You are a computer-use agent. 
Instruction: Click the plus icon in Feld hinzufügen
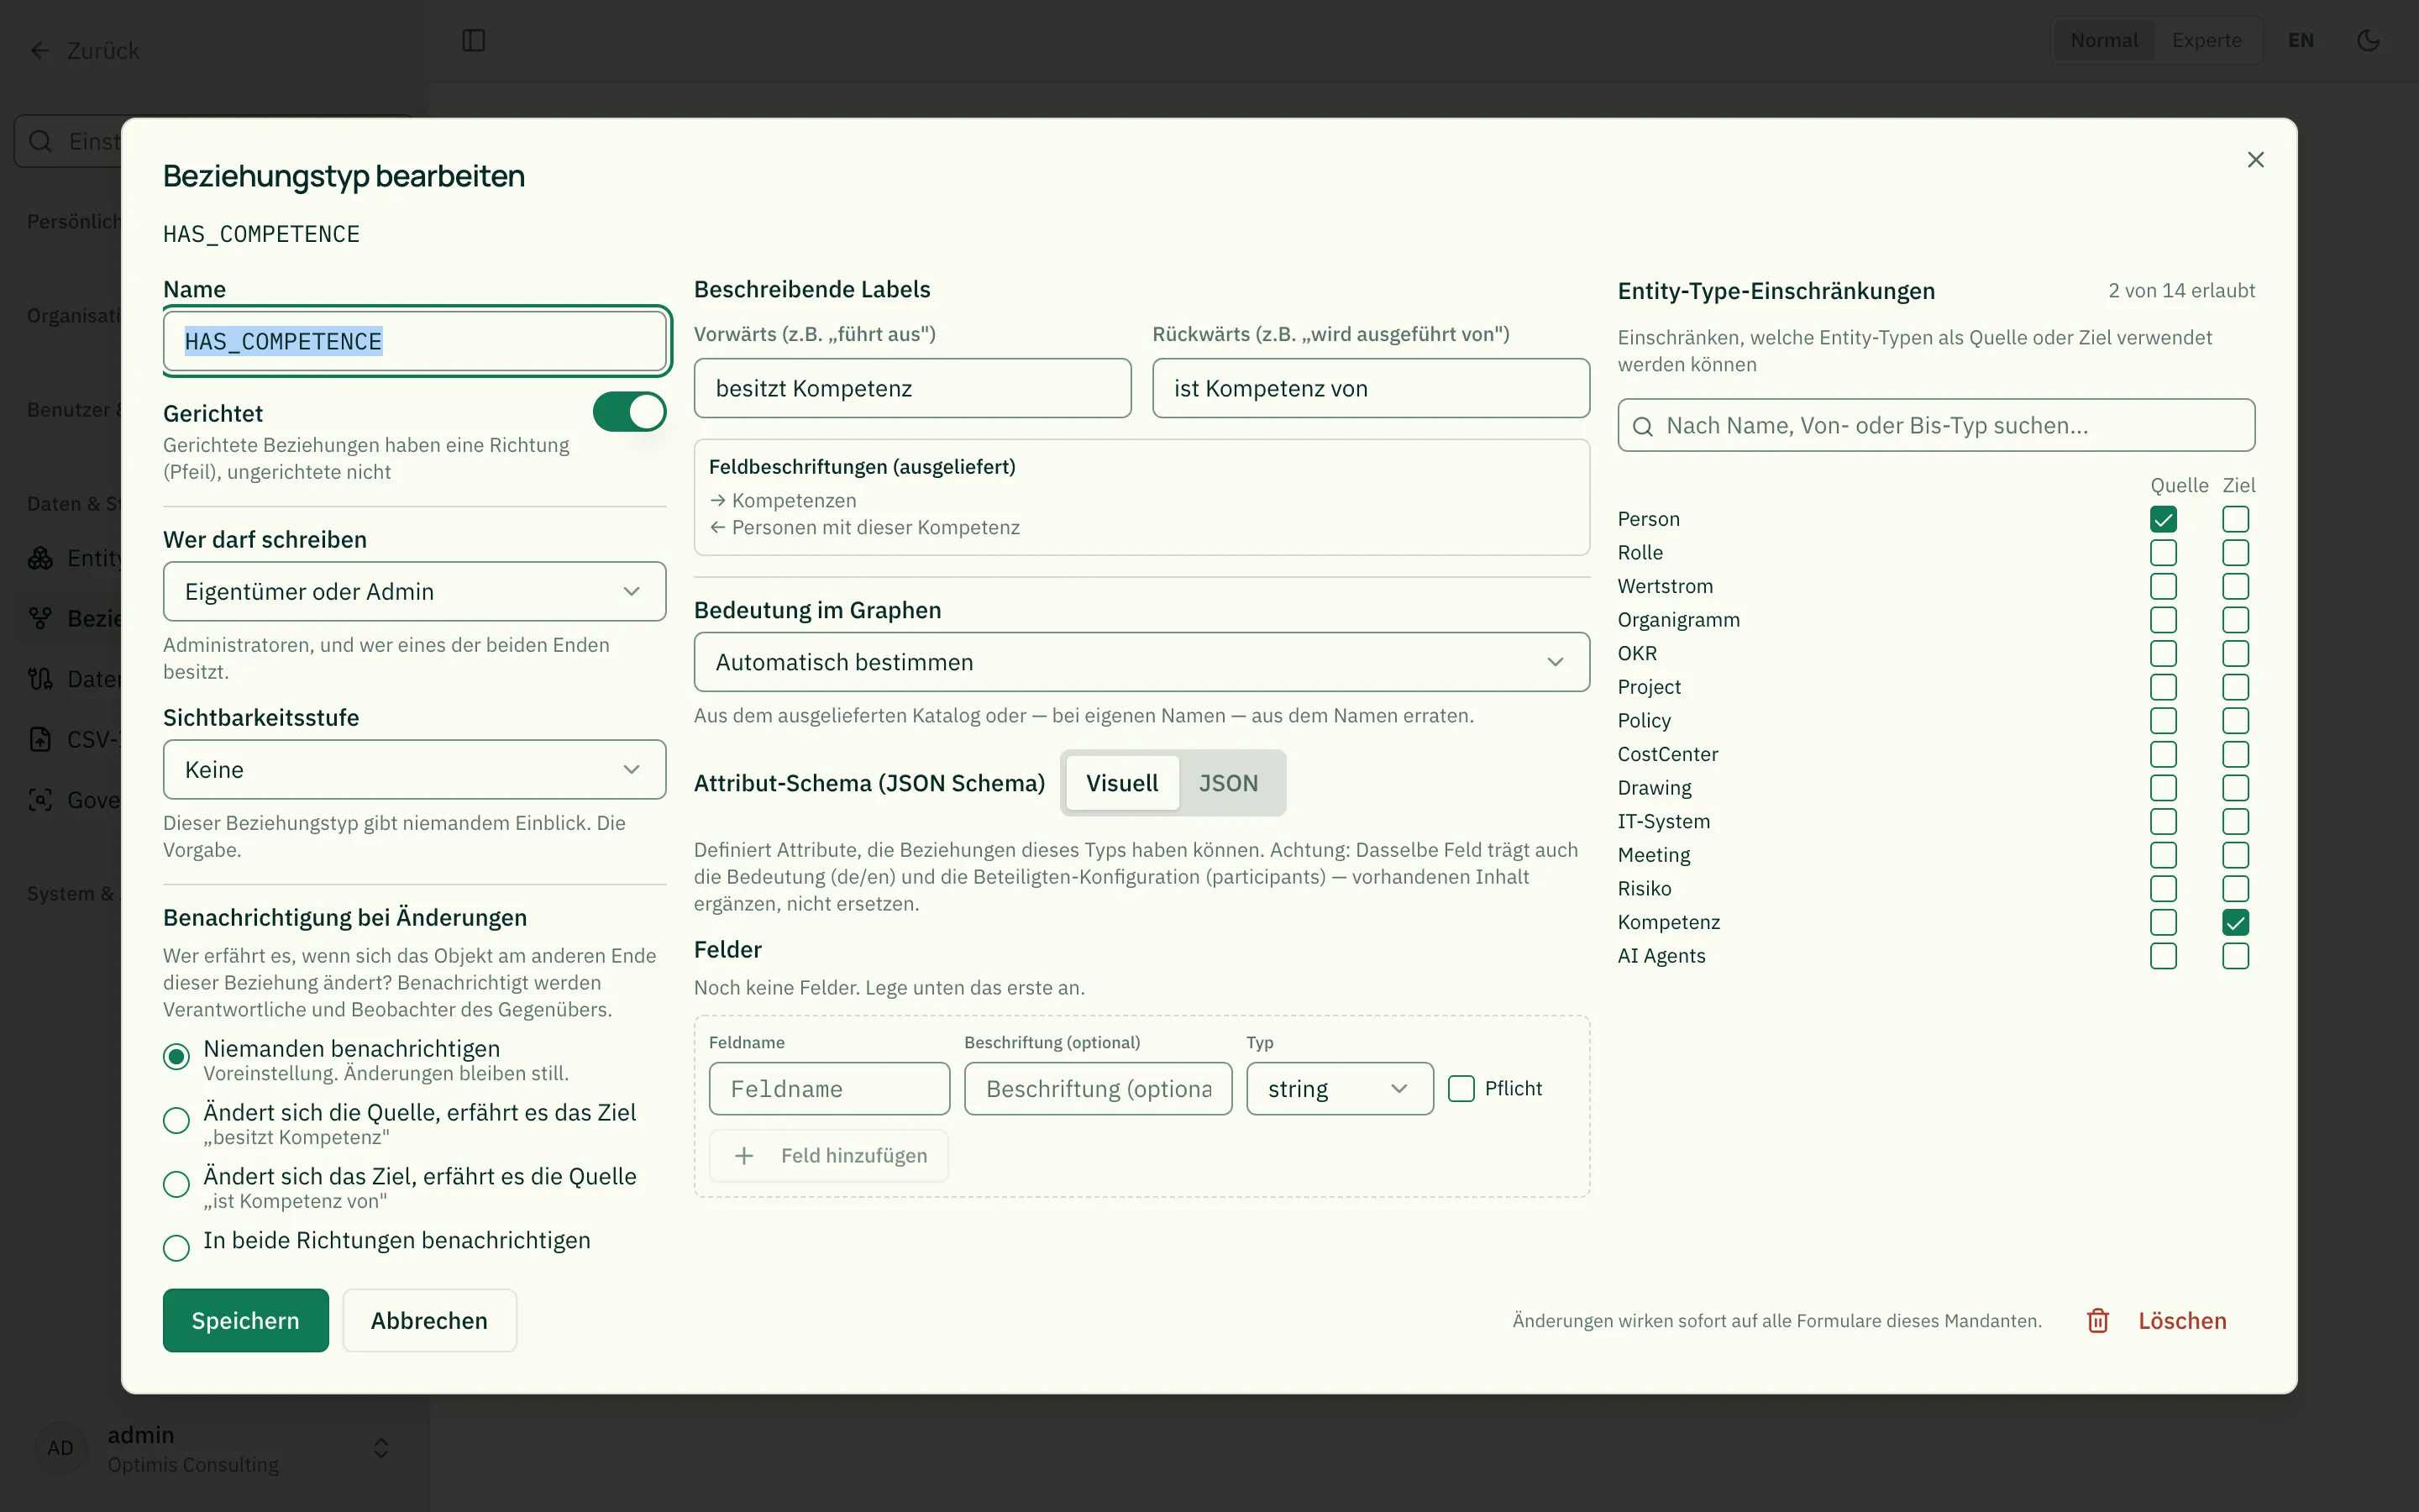pyautogui.click(x=743, y=1156)
